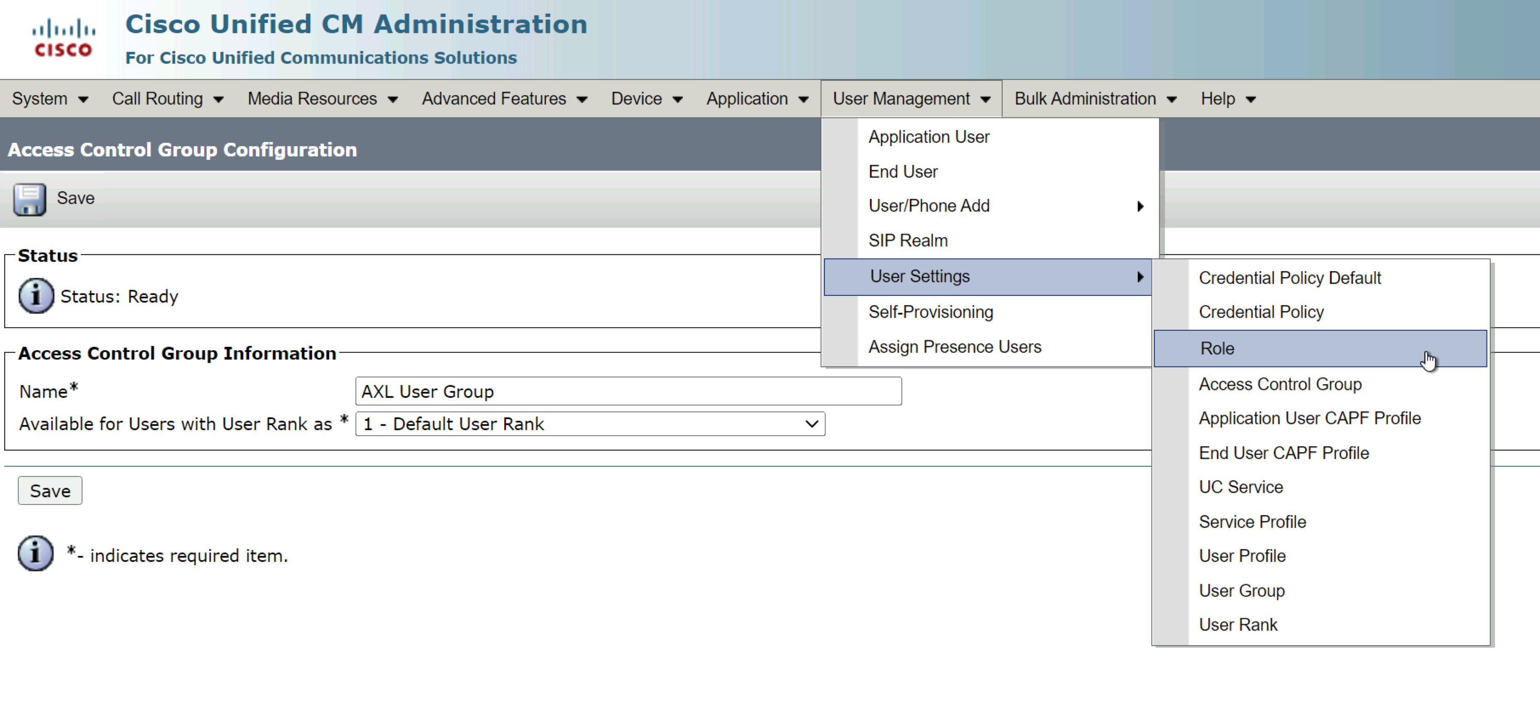The height and width of the screenshot is (720, 1540).
Task: Click the Access Control Group Configuration heading
Action: (182, 149)
